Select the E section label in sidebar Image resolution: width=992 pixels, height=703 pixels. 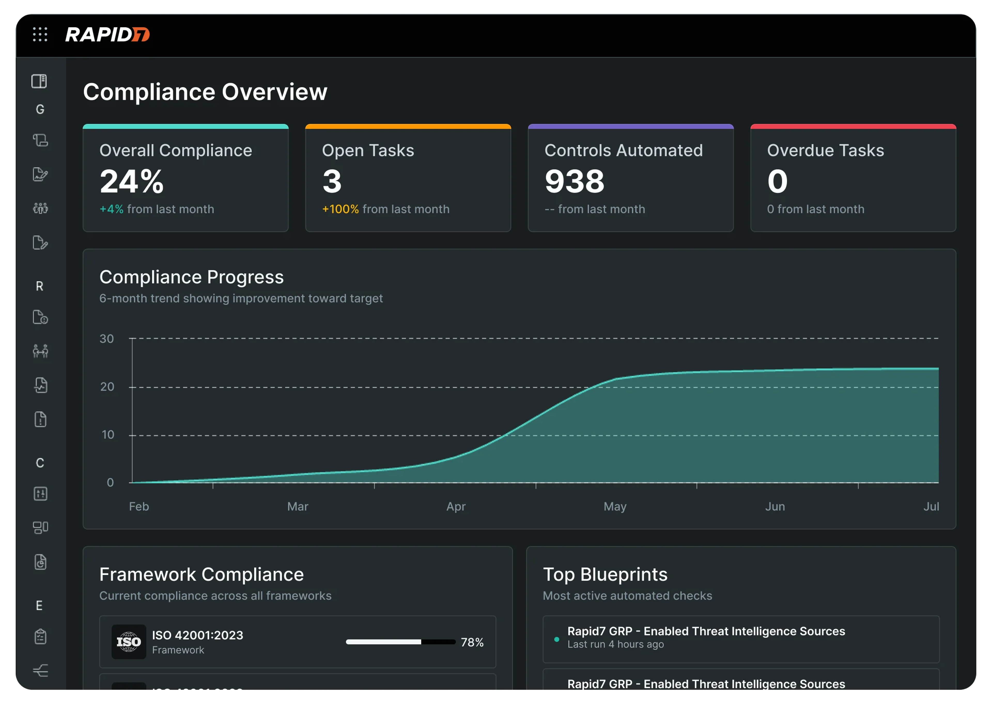click(x=40, y=605)
